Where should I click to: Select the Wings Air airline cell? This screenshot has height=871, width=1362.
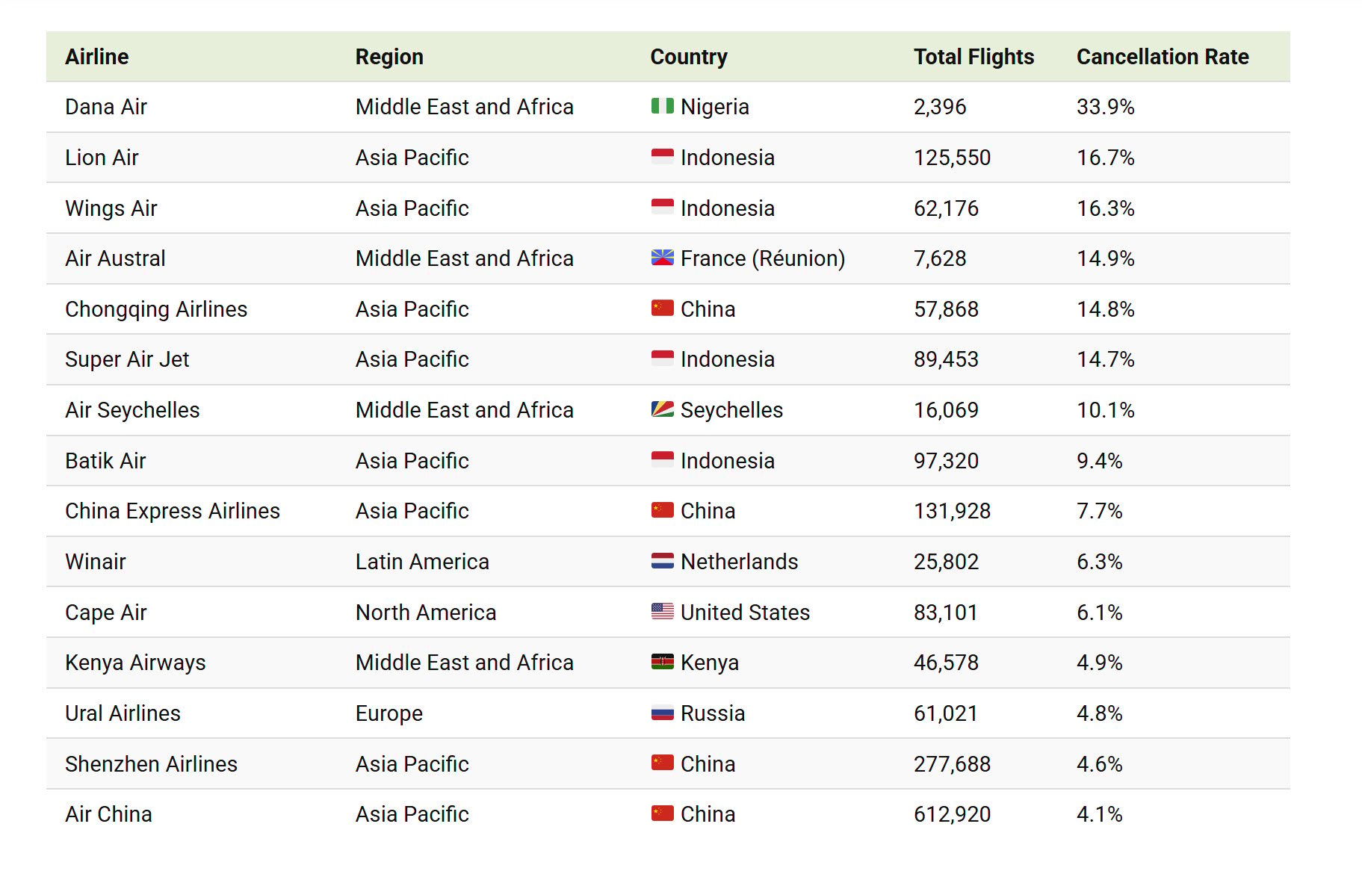pyautogui.click(x=111, y=208)
